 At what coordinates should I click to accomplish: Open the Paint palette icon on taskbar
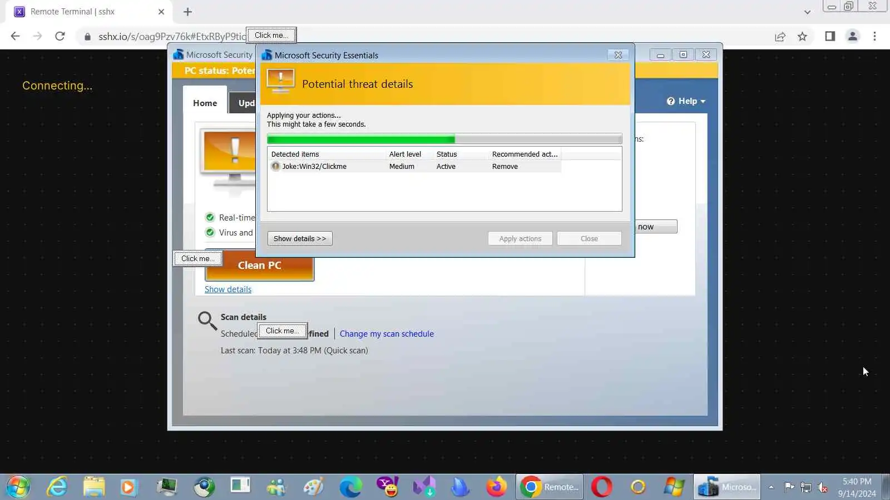coord(314,487)
